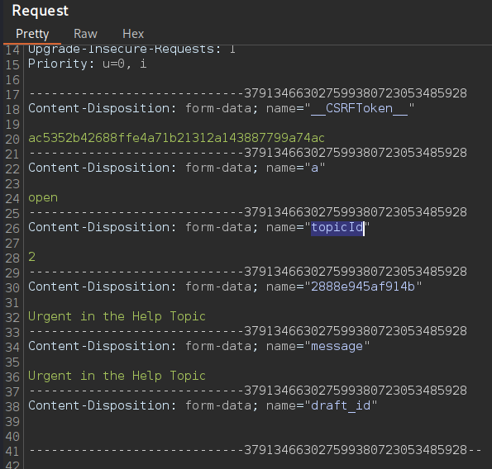Click the 2888e945af914b field name
The width and height of the screenshot is (492, 469).
[x=363, y=287]
